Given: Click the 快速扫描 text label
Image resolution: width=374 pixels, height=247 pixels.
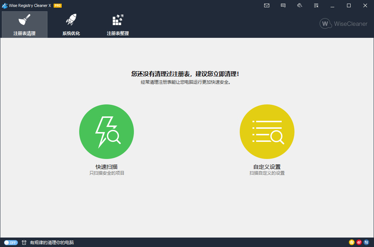Looking at the screenshot, I should (x=107, y=167).
